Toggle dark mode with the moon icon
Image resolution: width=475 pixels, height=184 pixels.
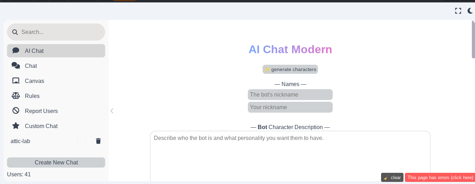point(470,11)
